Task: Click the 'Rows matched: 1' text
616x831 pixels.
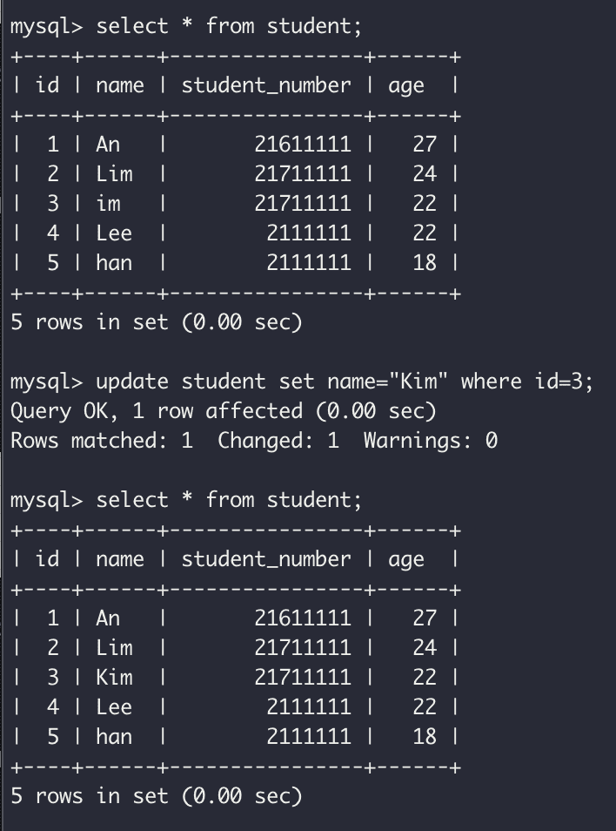Action: pos(102,441)
